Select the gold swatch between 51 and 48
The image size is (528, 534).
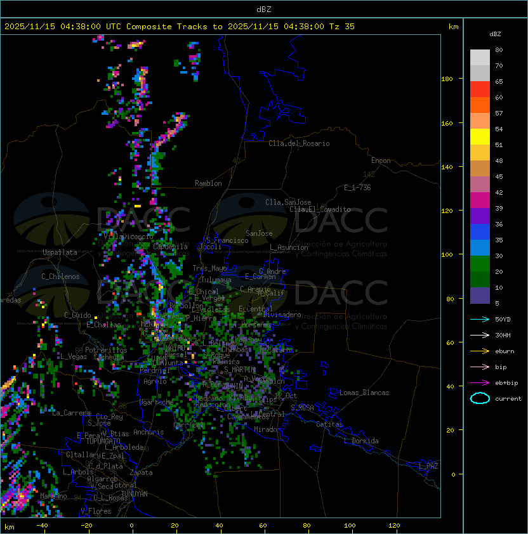(480, 153)
